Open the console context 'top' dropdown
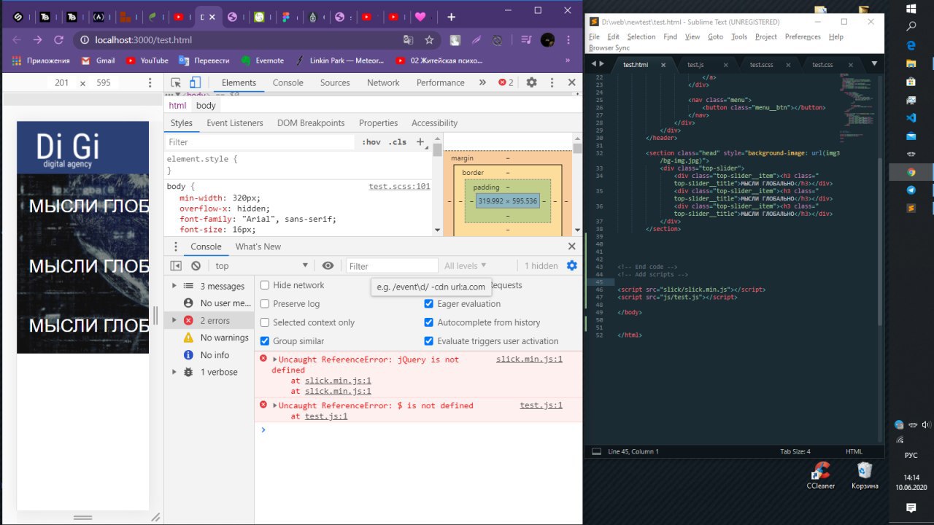 tap(261, 266)
